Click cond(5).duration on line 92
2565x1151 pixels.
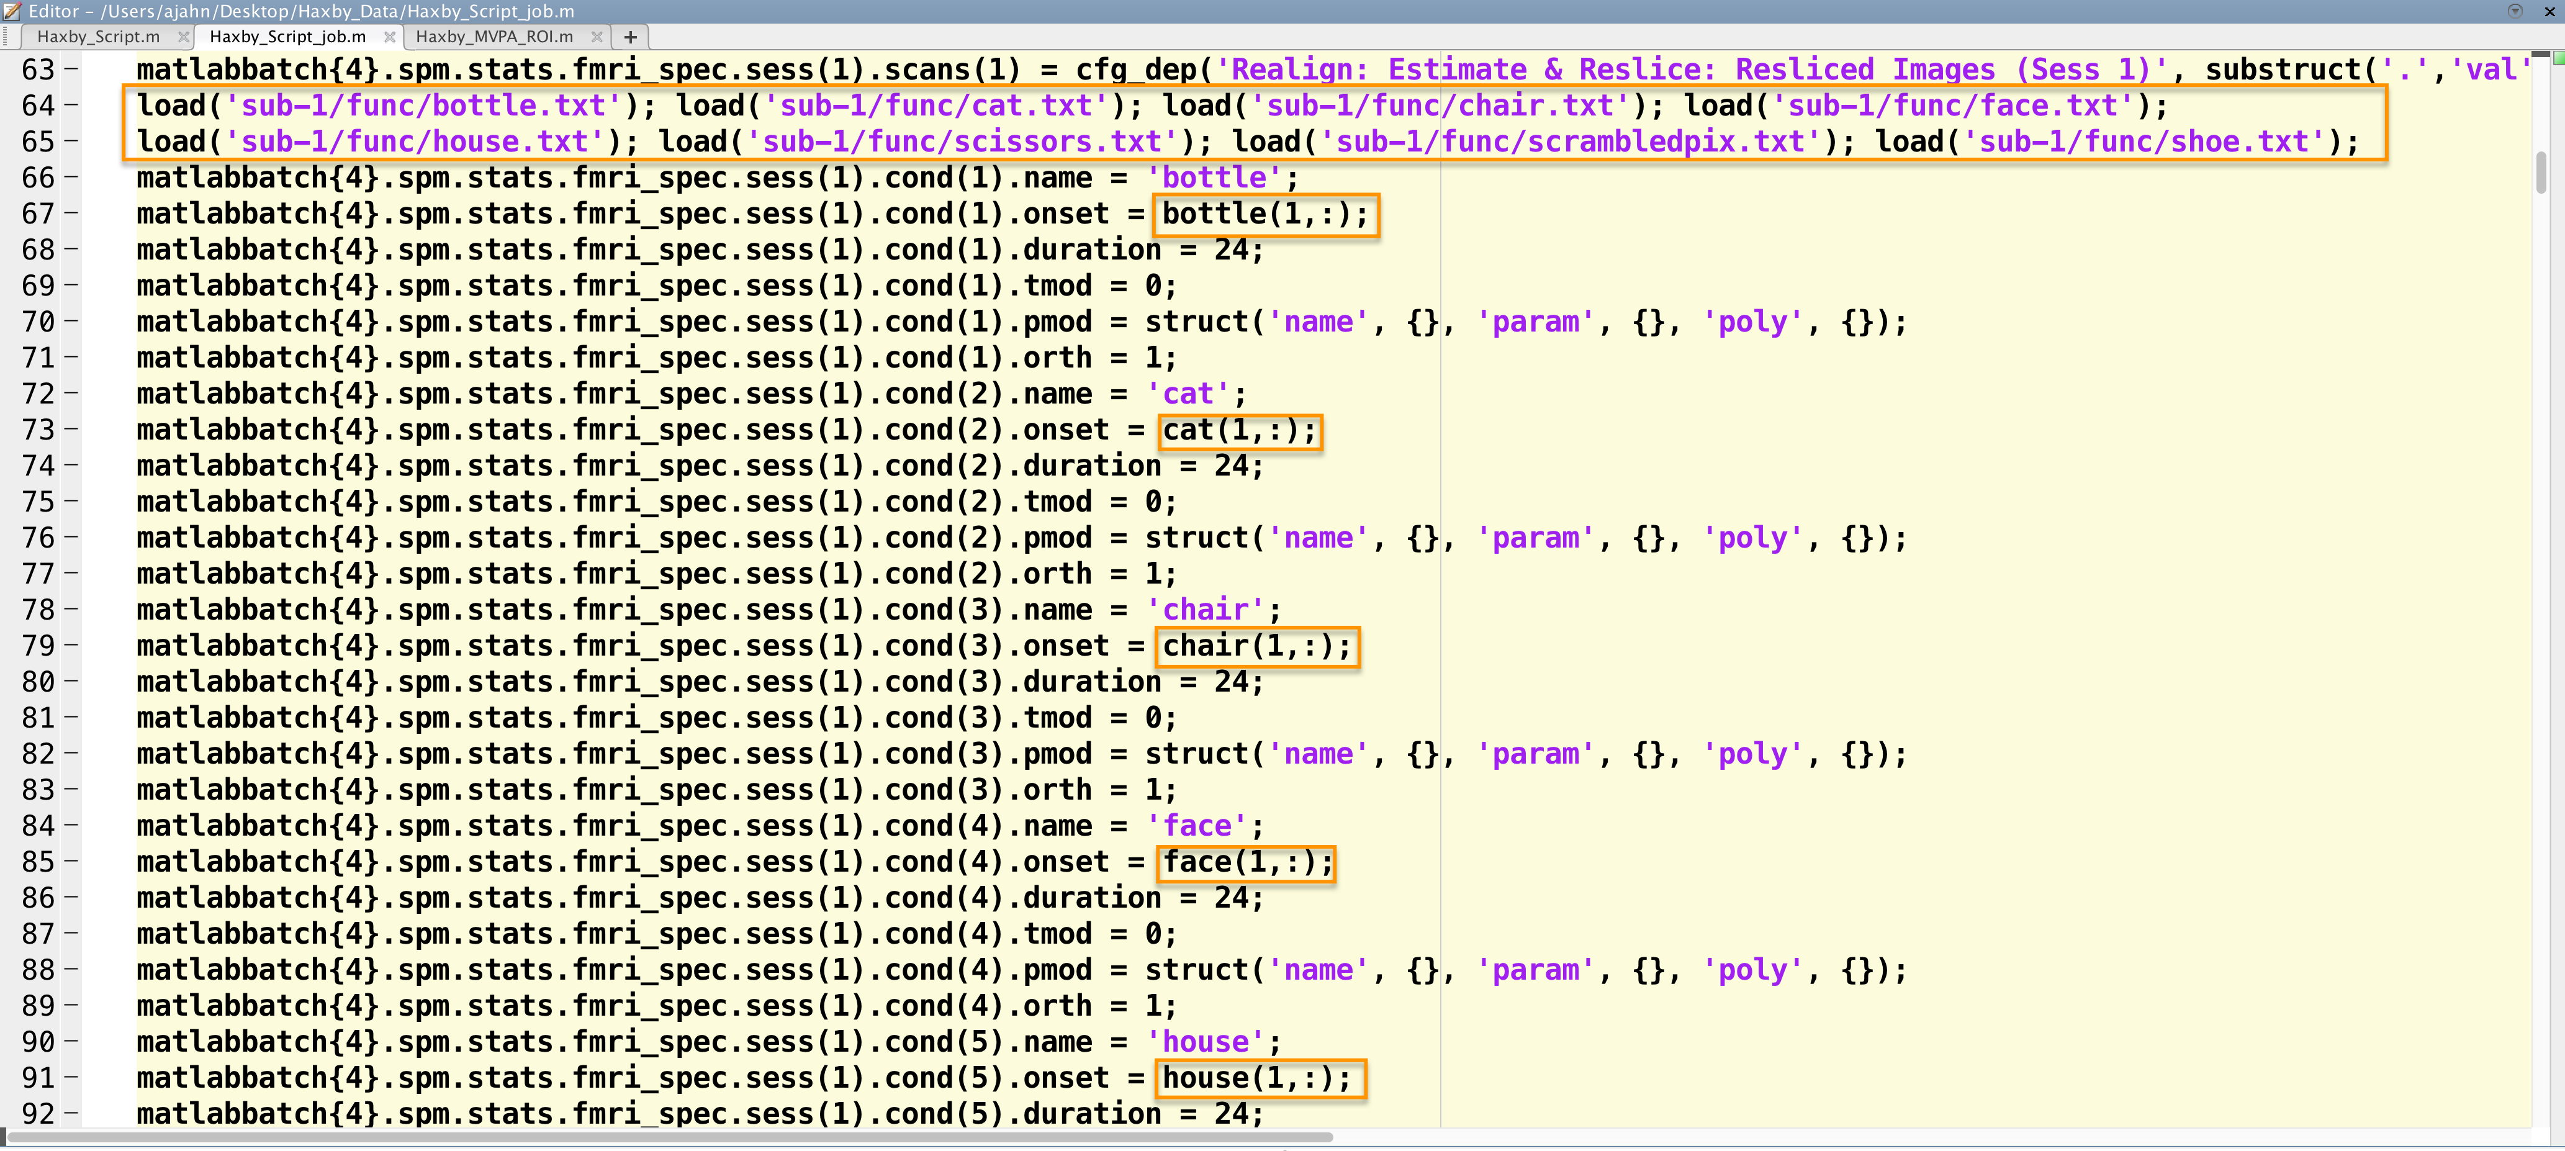click(x=1022, y=1113)
